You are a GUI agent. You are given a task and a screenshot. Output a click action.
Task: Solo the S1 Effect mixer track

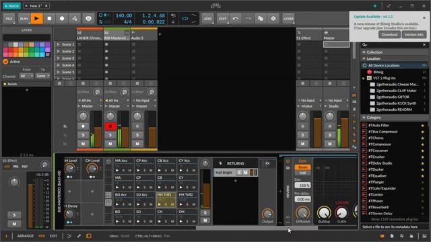point(302,135)
